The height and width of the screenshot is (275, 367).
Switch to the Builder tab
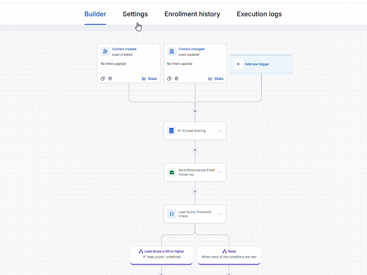pos(95,14)
